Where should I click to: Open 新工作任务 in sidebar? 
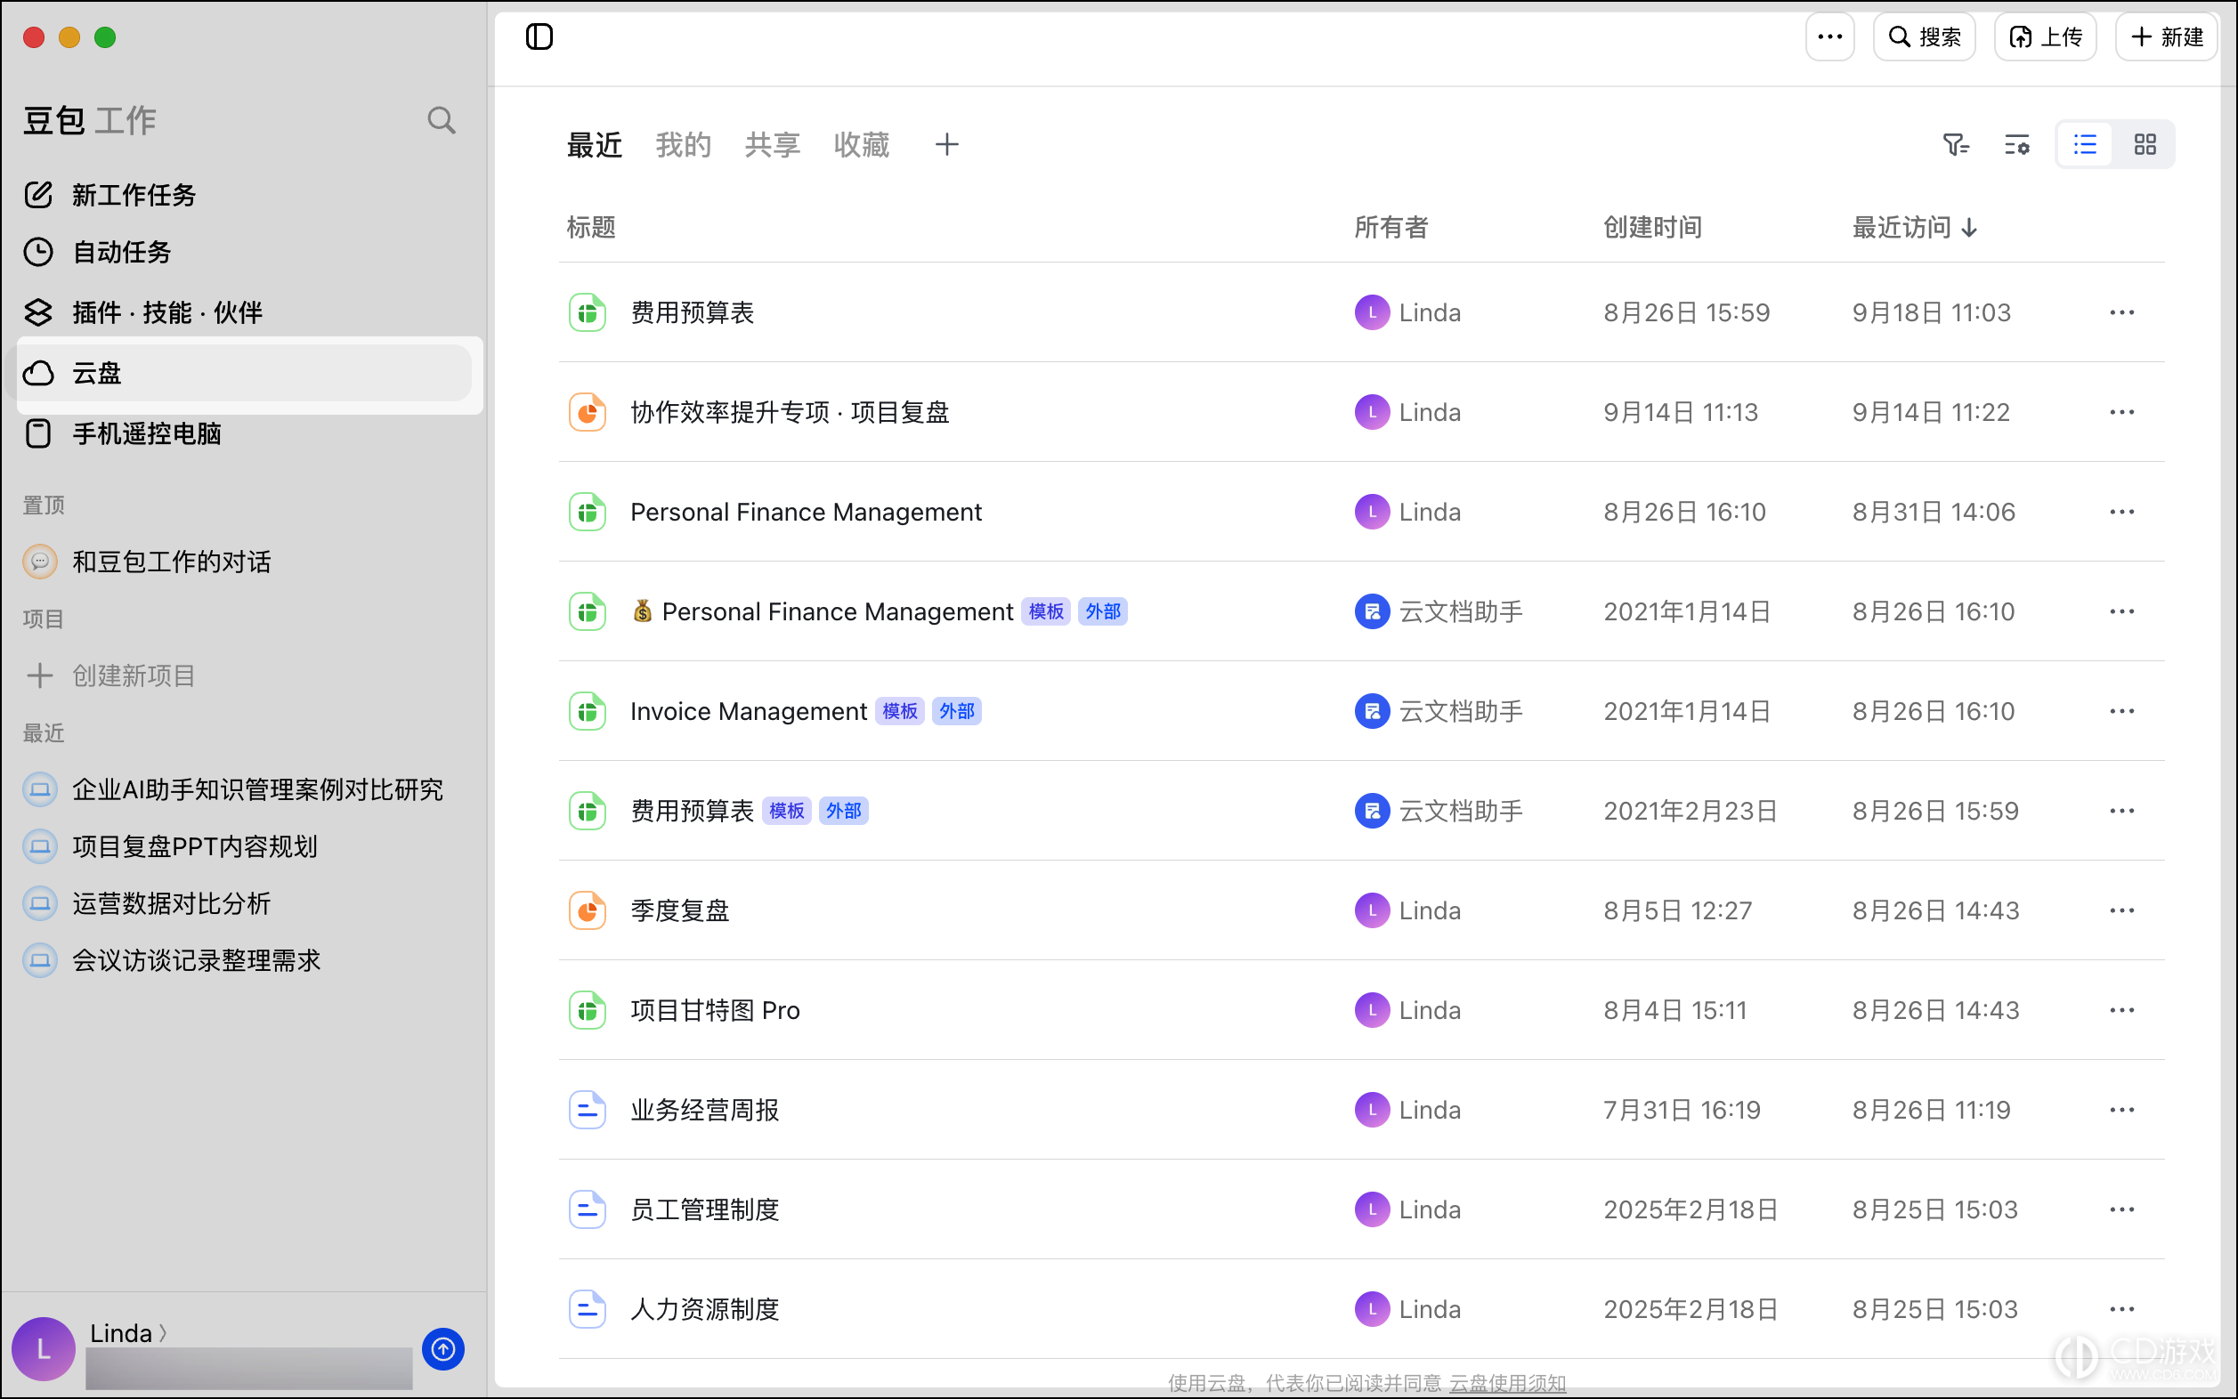(x=244, y=194)
